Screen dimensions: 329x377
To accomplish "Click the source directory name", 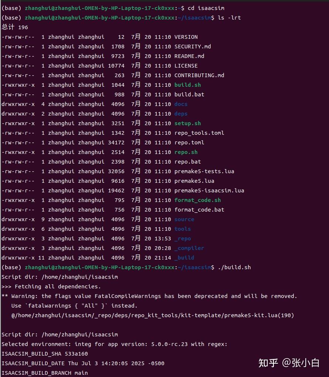I will [x=184, y=219].
